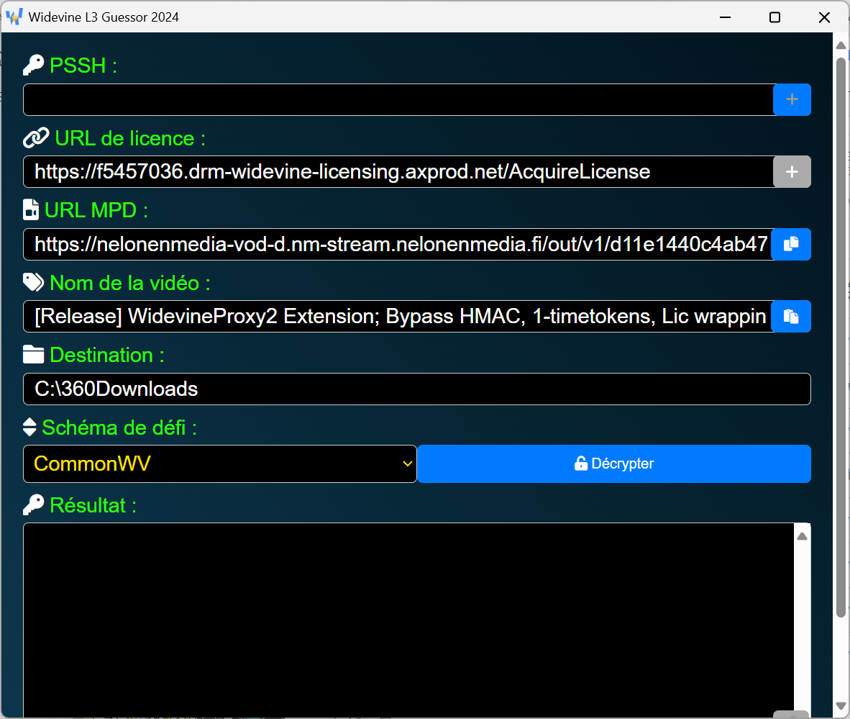The image size is (850, 719).
Task: Click the Destination field showing C:\360Downloads
Action: click(x=417, y=389)
